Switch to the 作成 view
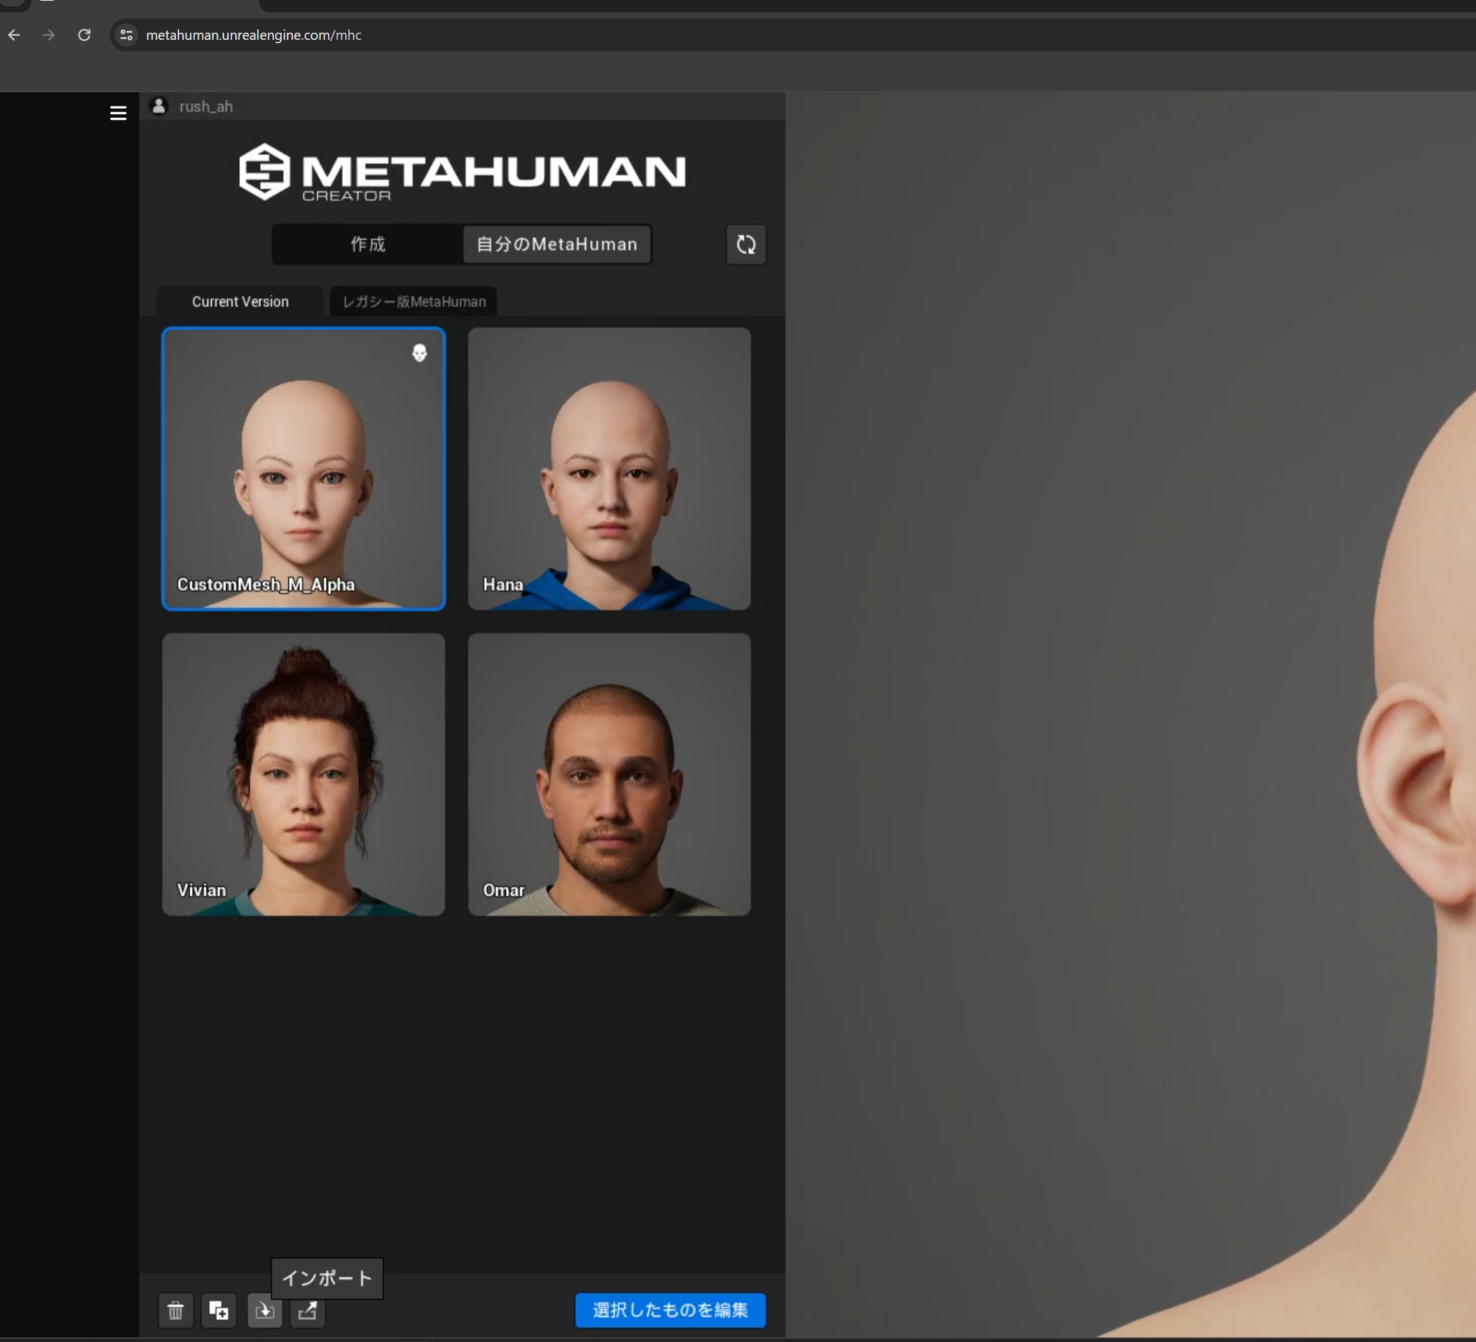Viewport: 1476px width, 1342px height. tap(367, 244)
